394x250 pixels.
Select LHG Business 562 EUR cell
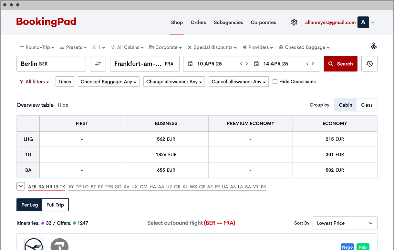[166, 139]
